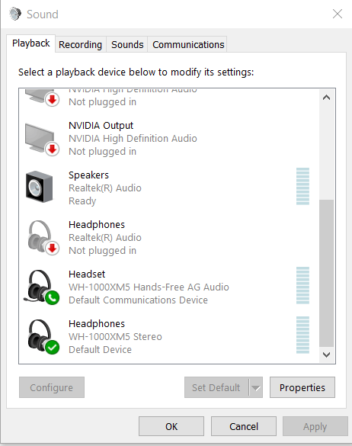The image size is (352, 446).
Task: Switch to the Recording tab
Action: click(x=81, y=45)
